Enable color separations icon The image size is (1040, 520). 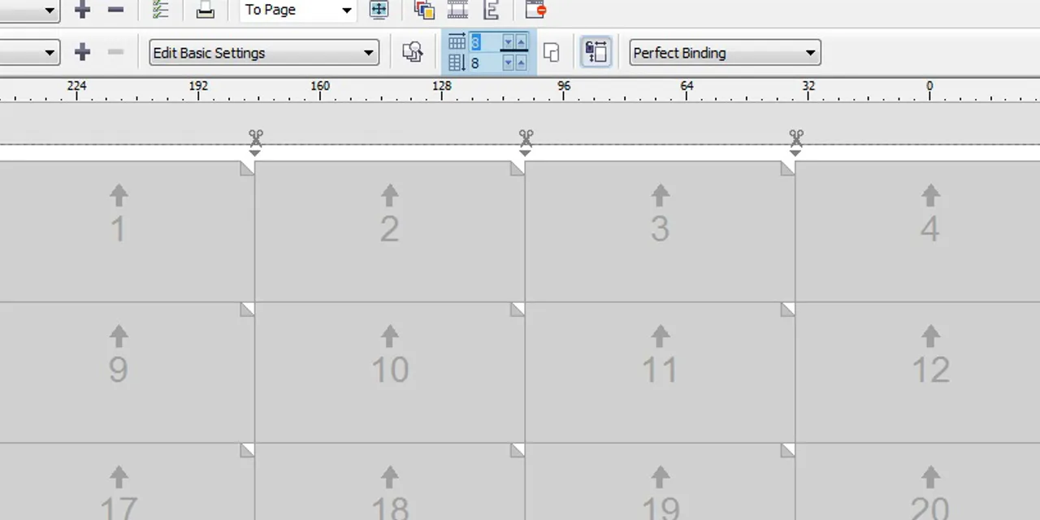tap(424, 10)
